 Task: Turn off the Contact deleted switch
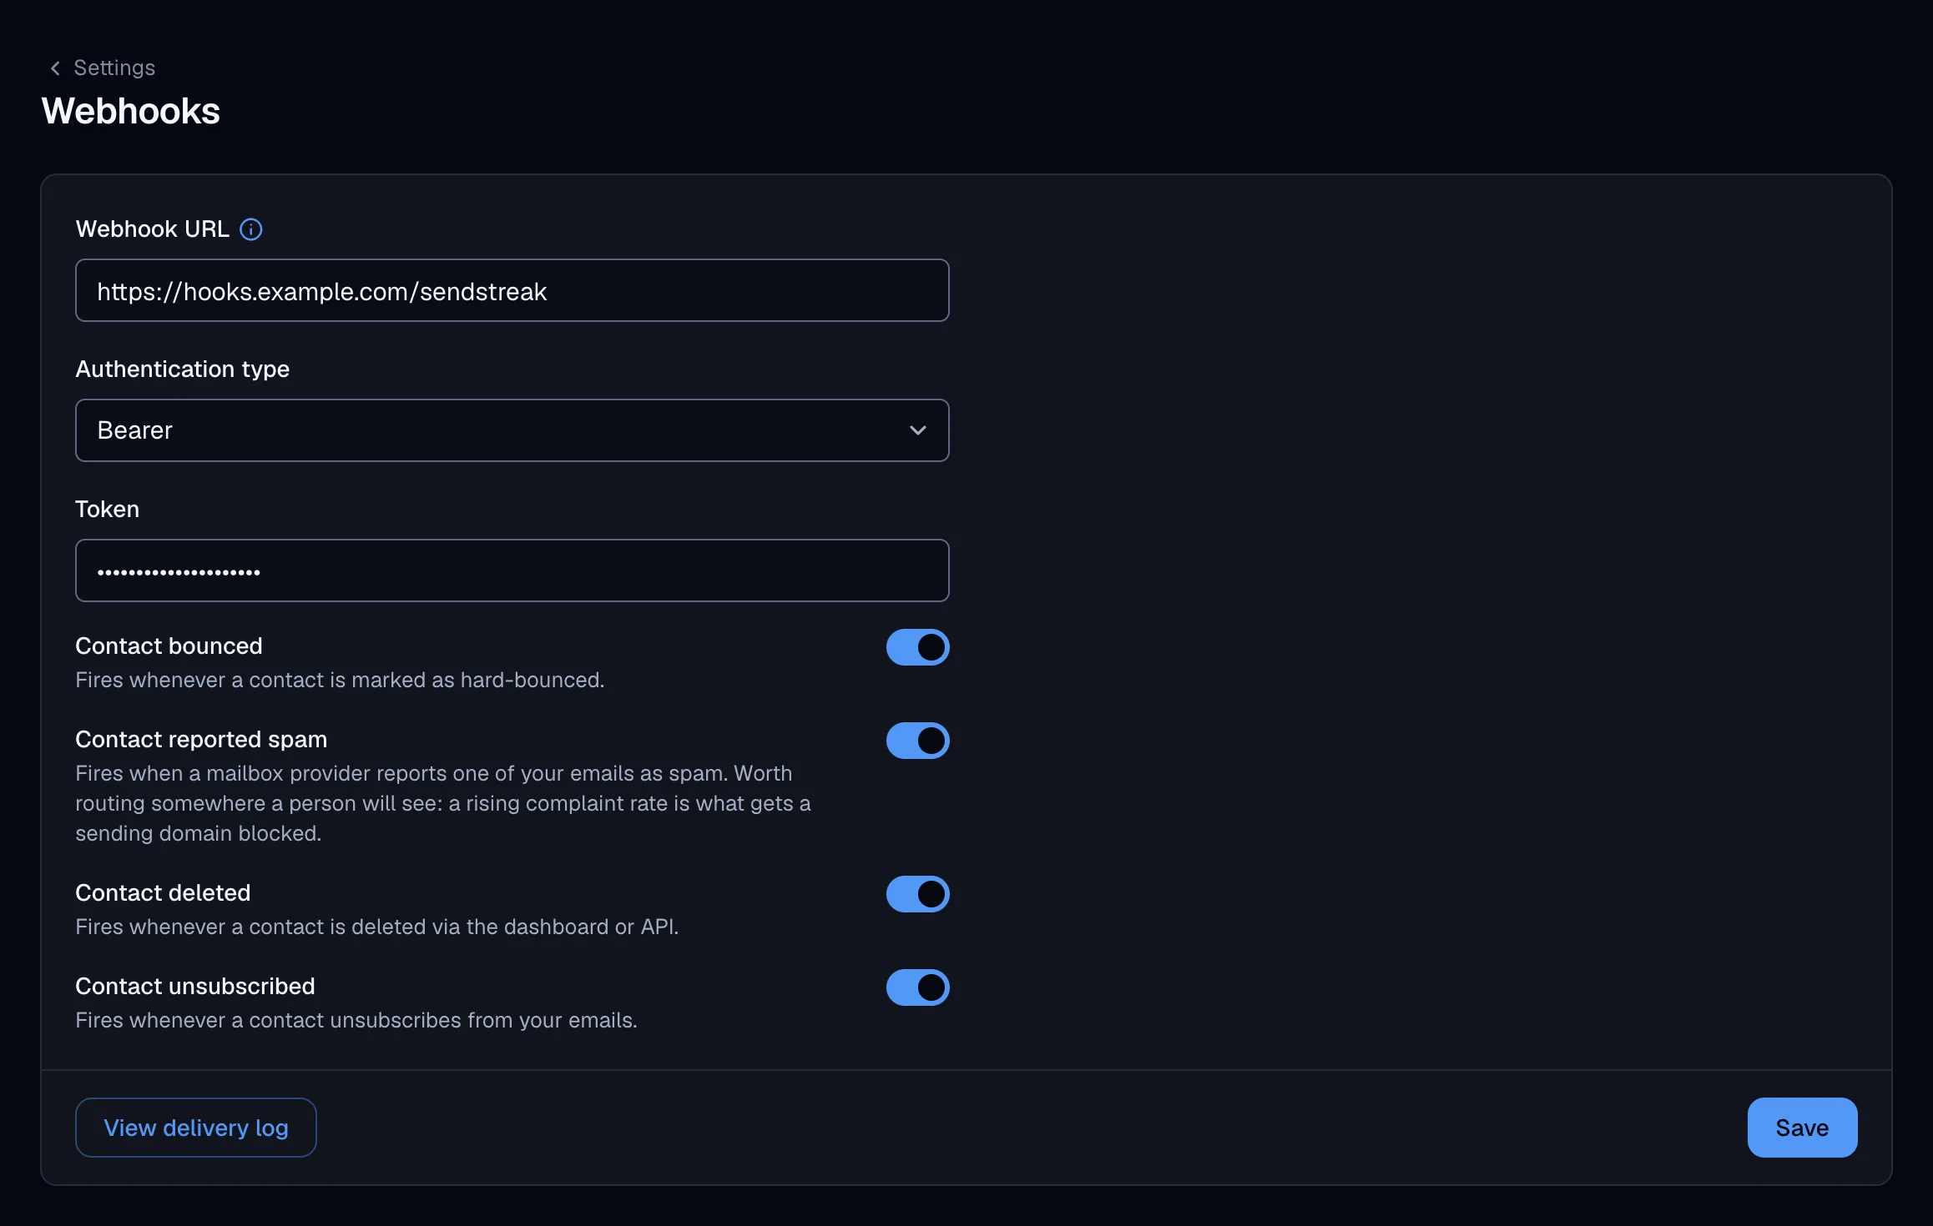[917, 894]
